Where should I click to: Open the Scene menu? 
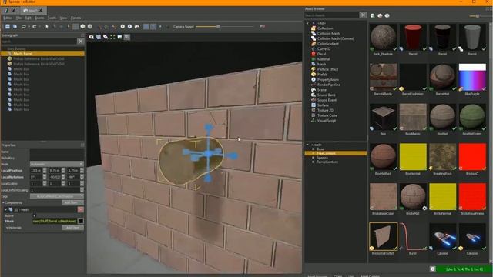(39, 18)
